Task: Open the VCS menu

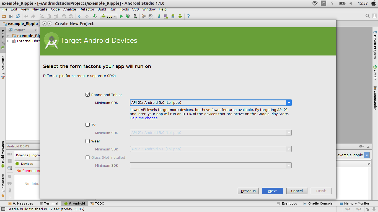Action: click(x=135, y=9)
